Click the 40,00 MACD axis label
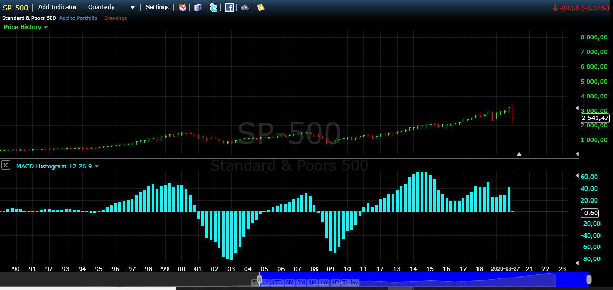Screen dimensions: 613x290 590,188
